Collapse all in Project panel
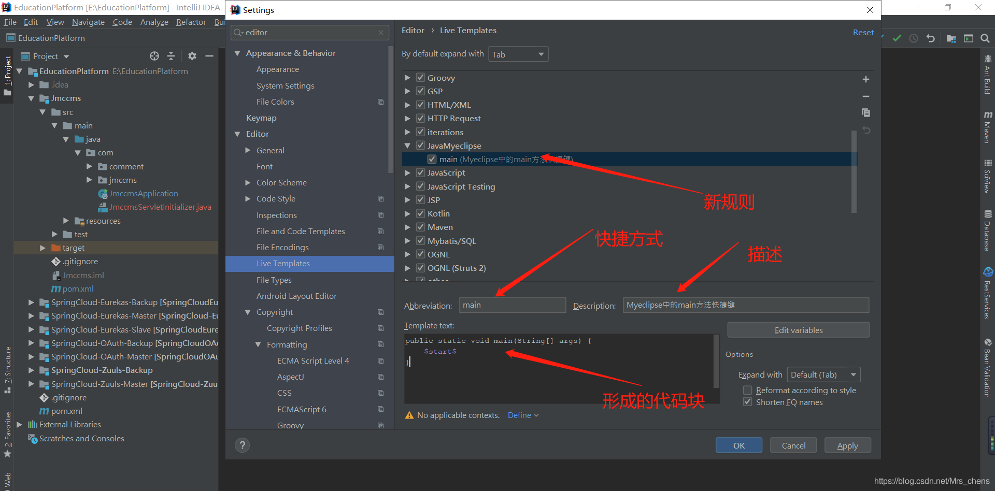The height and width of the screenshot is (491, 995). 171,56
